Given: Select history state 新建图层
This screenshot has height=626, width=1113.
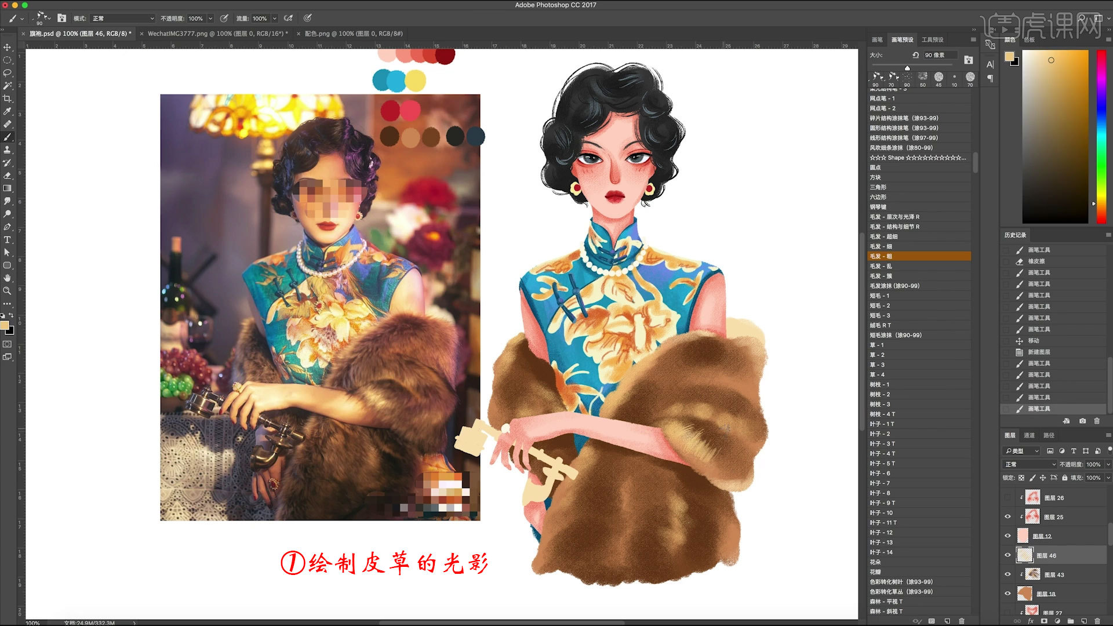Looking at the screenshot, I should pos(1053,352).
